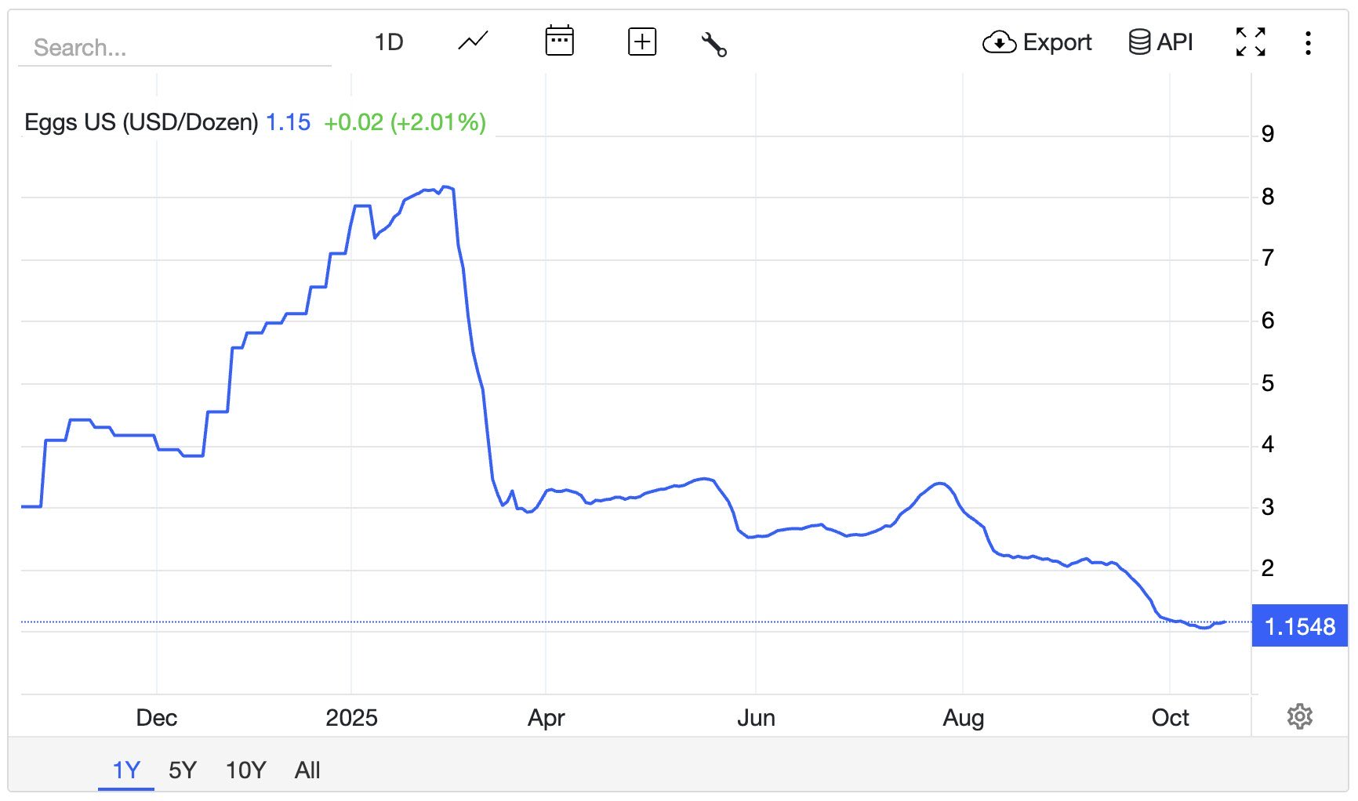Click the Search input field
This screenshot has height=801, width=1358.
tap(175, 48)
